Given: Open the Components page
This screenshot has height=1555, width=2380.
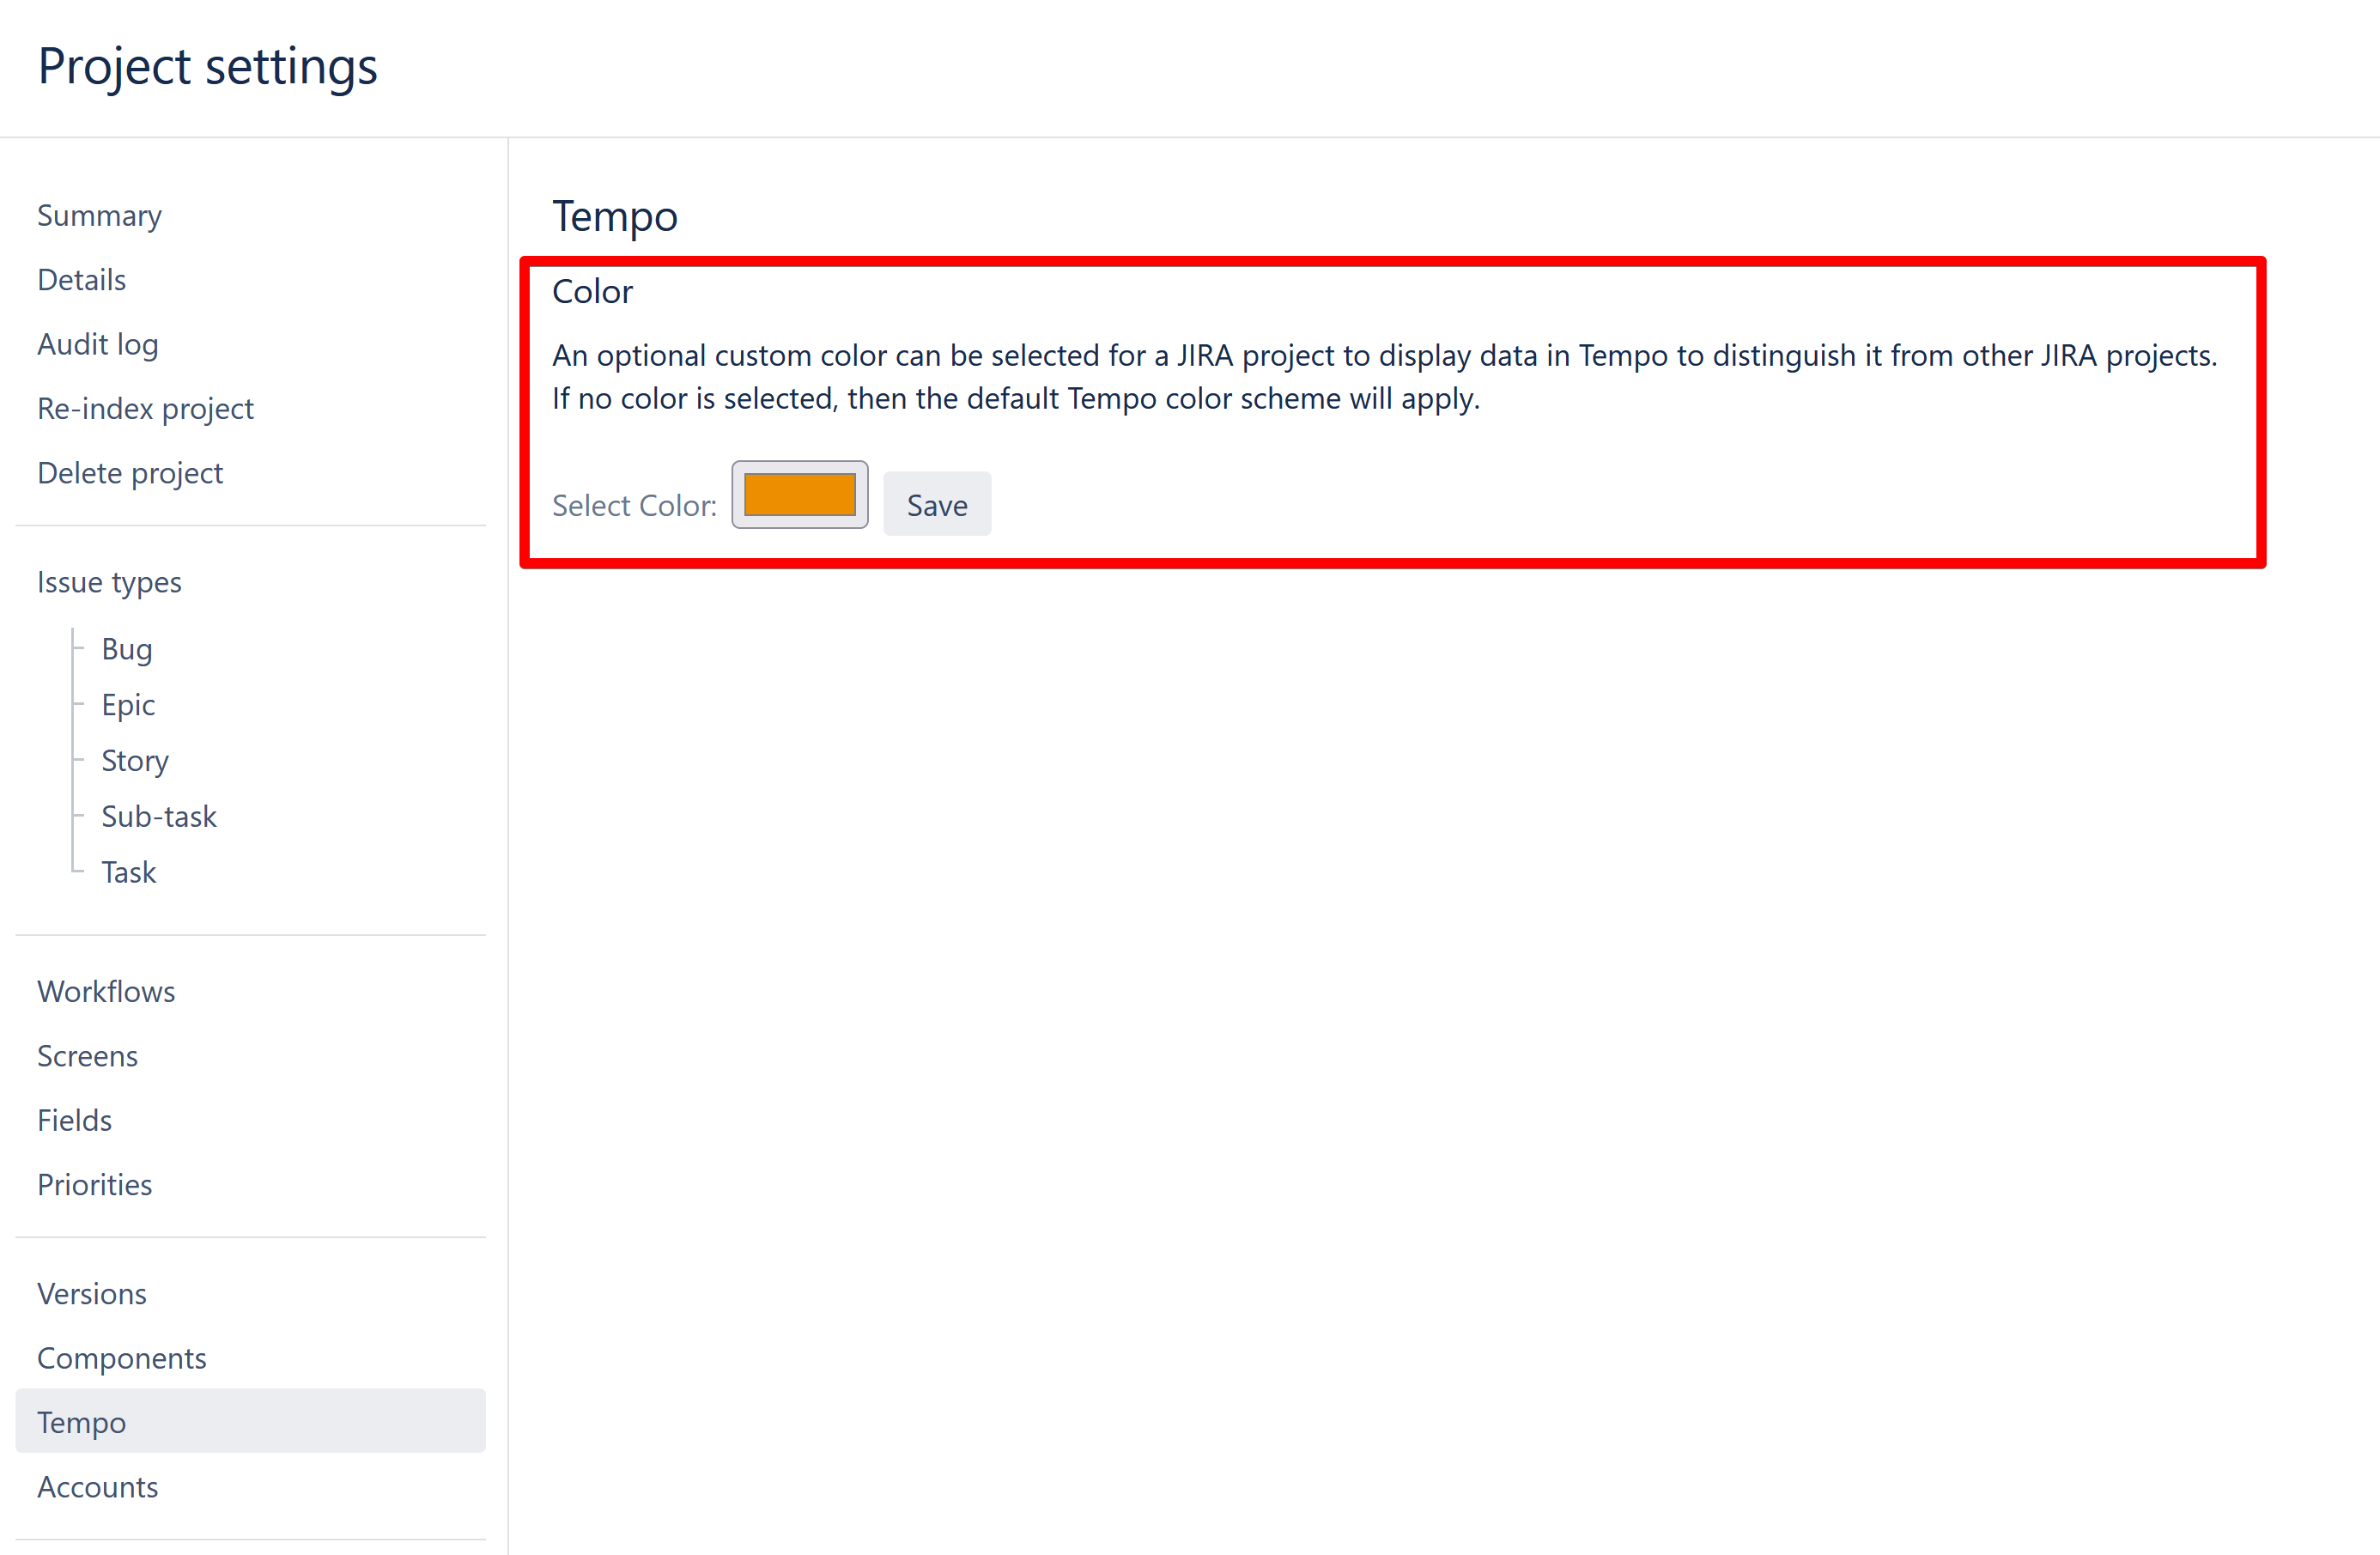Looking at the screenshot, I should 122,1357.
